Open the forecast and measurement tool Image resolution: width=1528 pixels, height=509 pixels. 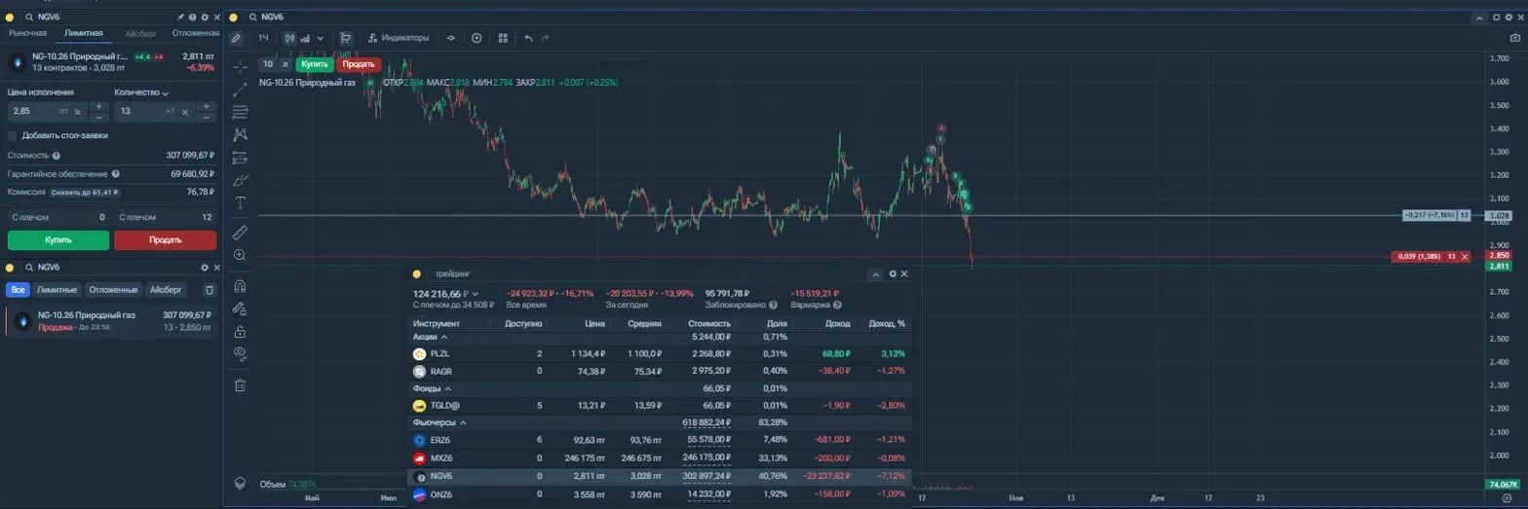[x=240, y=157]
